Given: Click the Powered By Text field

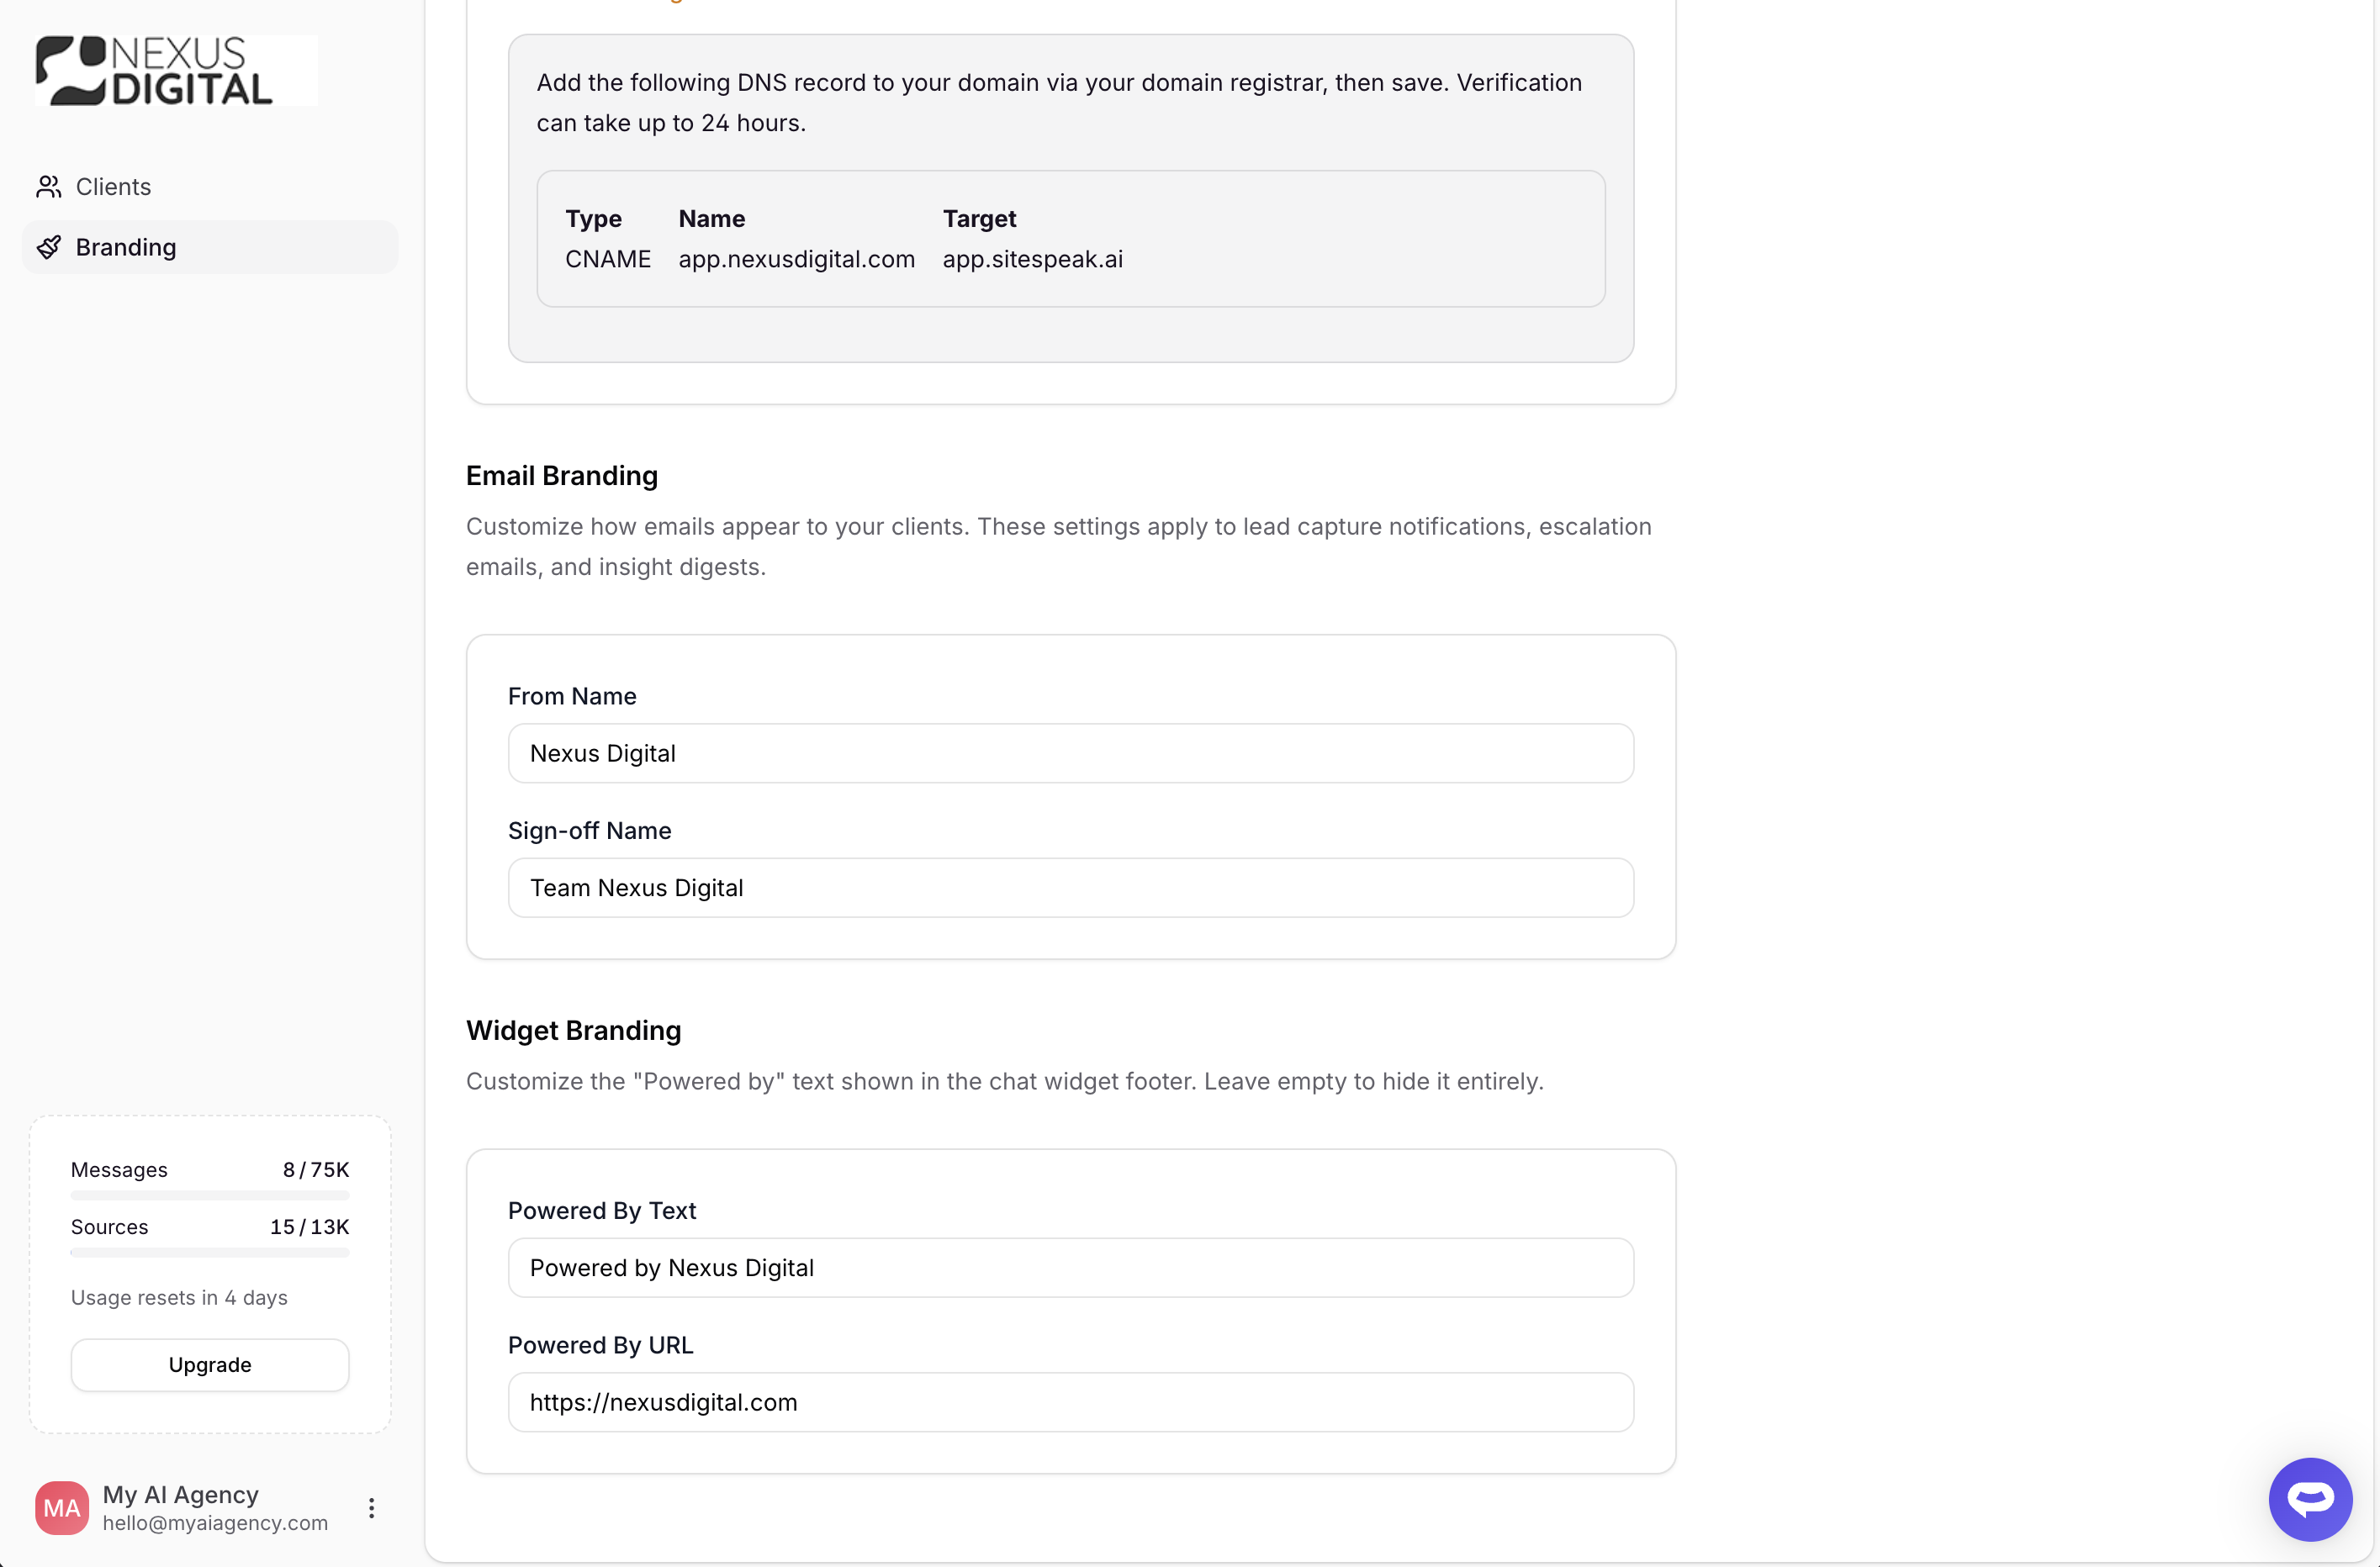Looking at the screenshot, I should (1070, 1267).
